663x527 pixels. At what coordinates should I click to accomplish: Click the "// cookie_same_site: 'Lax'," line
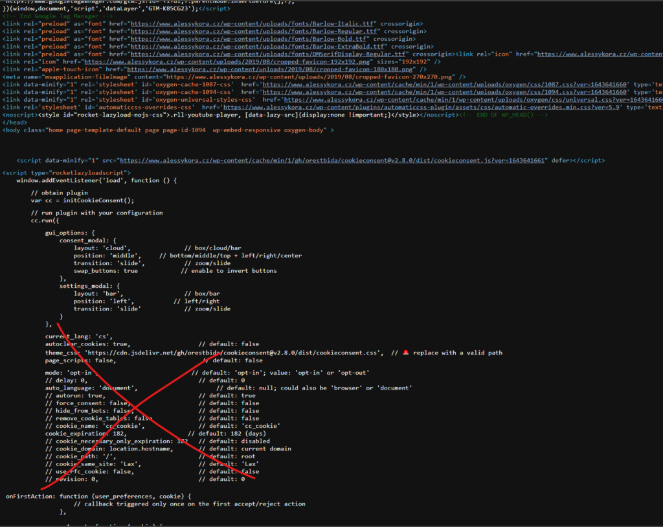point(93,464)
